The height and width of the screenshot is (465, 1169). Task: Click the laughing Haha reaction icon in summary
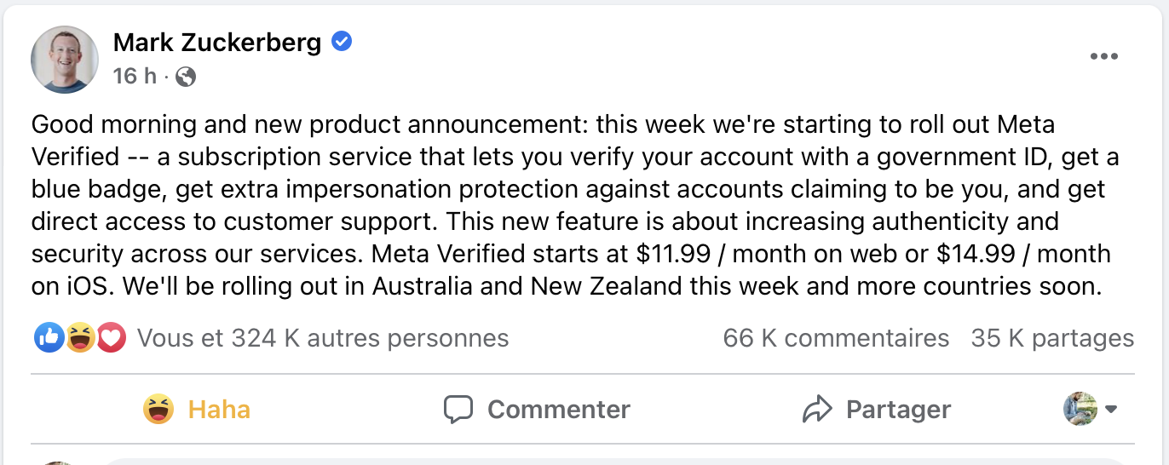[80, 338]
